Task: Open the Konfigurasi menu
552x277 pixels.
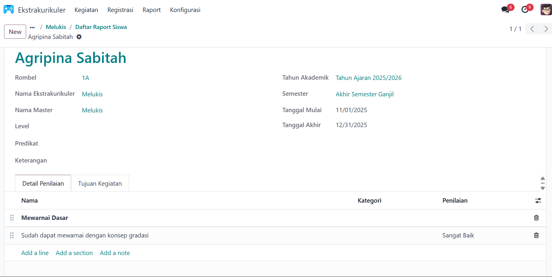Action: click(x=185, y=10)
